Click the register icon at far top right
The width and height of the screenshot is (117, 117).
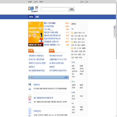85,2
